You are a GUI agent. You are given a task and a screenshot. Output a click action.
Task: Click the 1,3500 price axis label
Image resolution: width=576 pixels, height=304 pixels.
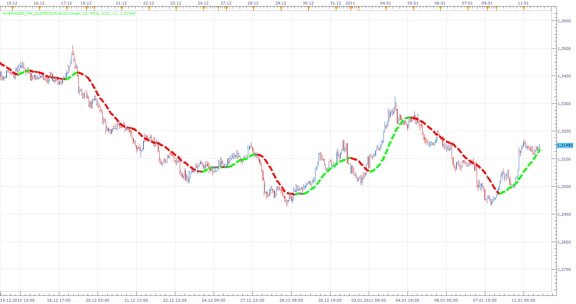(564, 49)
